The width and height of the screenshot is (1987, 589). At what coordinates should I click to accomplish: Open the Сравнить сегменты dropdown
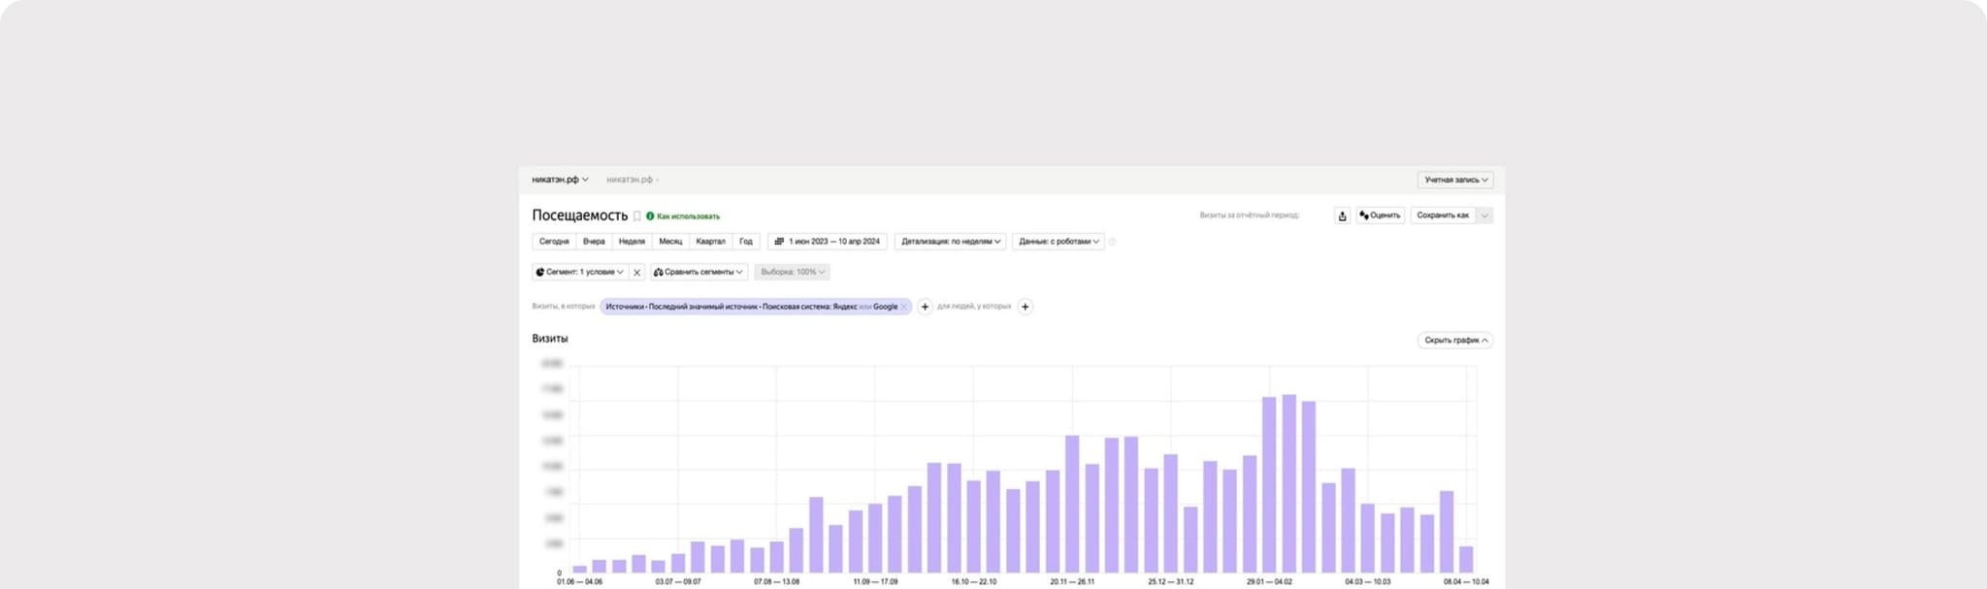(x=698, y=273)
